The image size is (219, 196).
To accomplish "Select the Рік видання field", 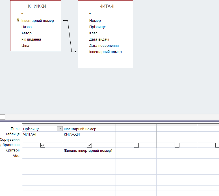I will click(31, 39).
